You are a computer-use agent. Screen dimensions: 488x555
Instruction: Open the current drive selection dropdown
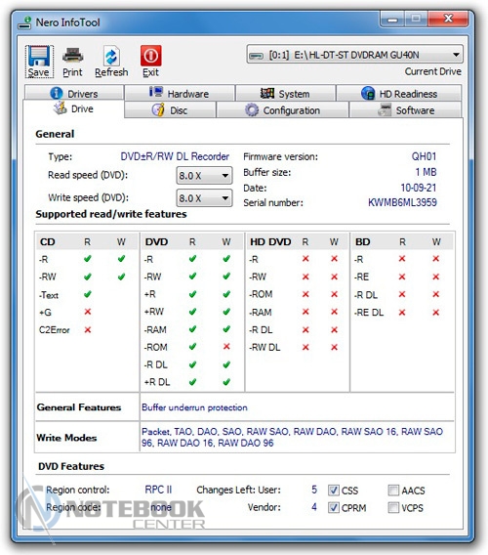[354, 55]
